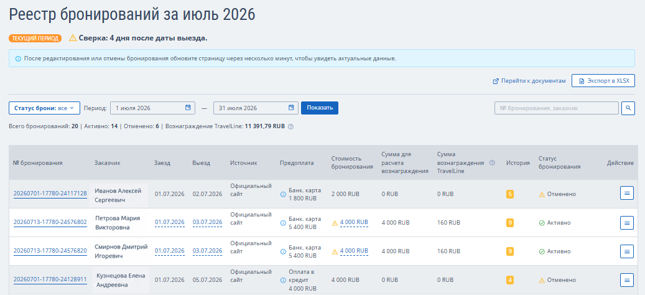Click Отменено warning icon in Кузнецова row
This screenshot has width=645, height=295.
coord(542,280)
